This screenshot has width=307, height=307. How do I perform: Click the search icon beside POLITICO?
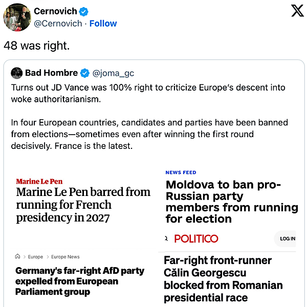(x=166, y=238)
